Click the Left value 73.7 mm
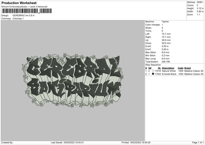 pos(166,34)
